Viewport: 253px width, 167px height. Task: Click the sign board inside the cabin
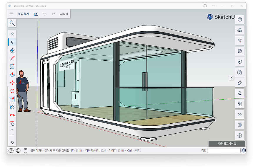pyautogui.click(x=66, y=65)
